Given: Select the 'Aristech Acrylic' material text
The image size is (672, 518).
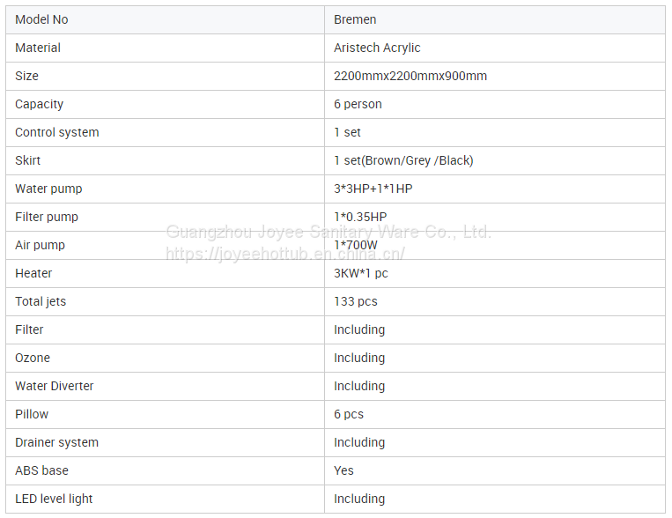Looking at the screenshot, I should (377, 48).
